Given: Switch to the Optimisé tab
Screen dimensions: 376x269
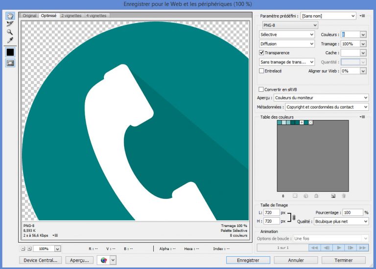Looking at the screenshot, I should click(x=48, y=16).
